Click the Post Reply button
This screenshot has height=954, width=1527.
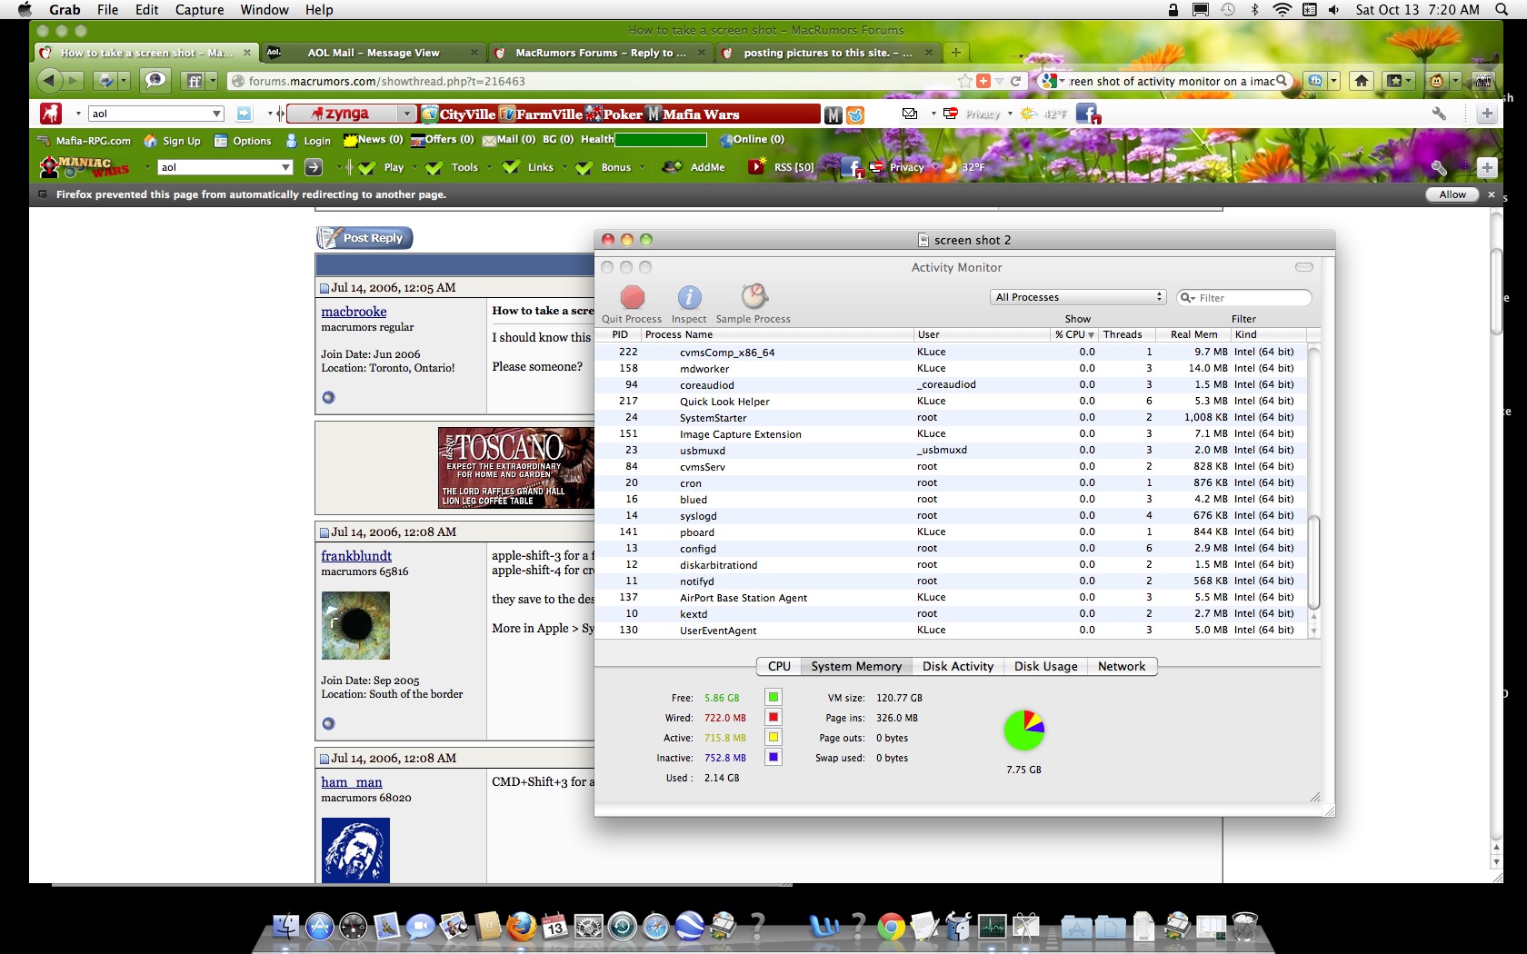(x=364, y=238)
